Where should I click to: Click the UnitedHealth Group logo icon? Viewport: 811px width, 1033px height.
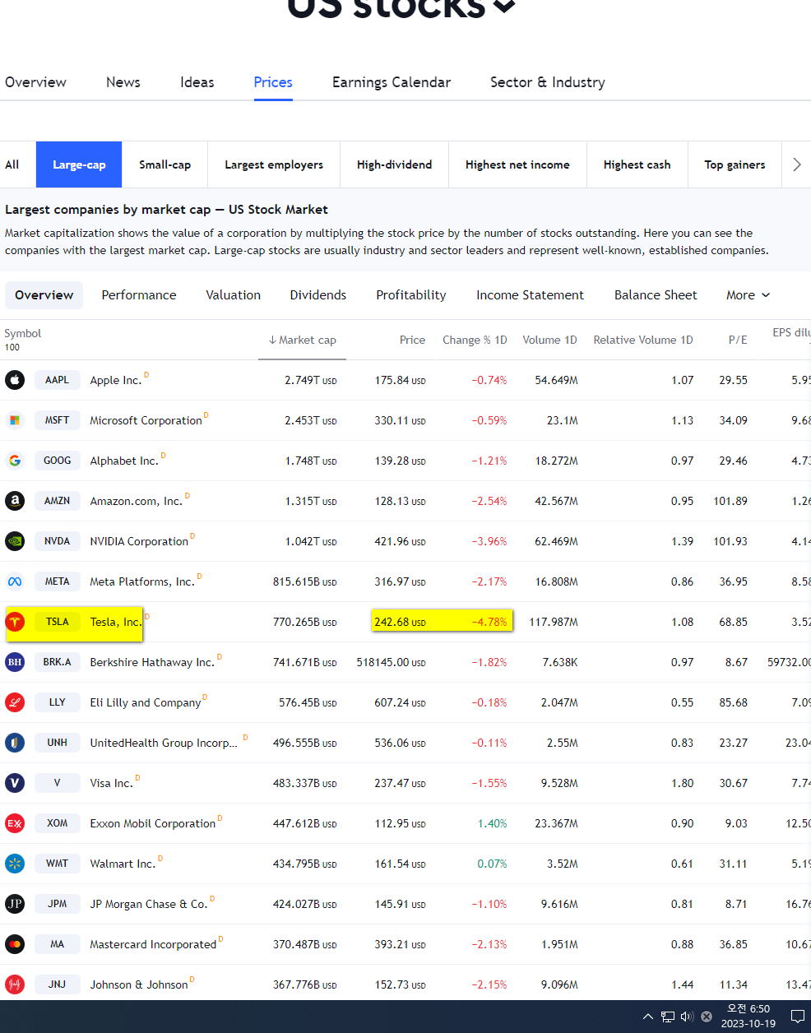coord(15,743)
